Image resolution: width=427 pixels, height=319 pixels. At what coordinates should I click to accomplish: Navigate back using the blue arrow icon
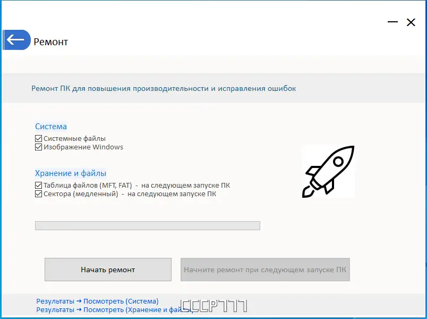click(16, 39)
